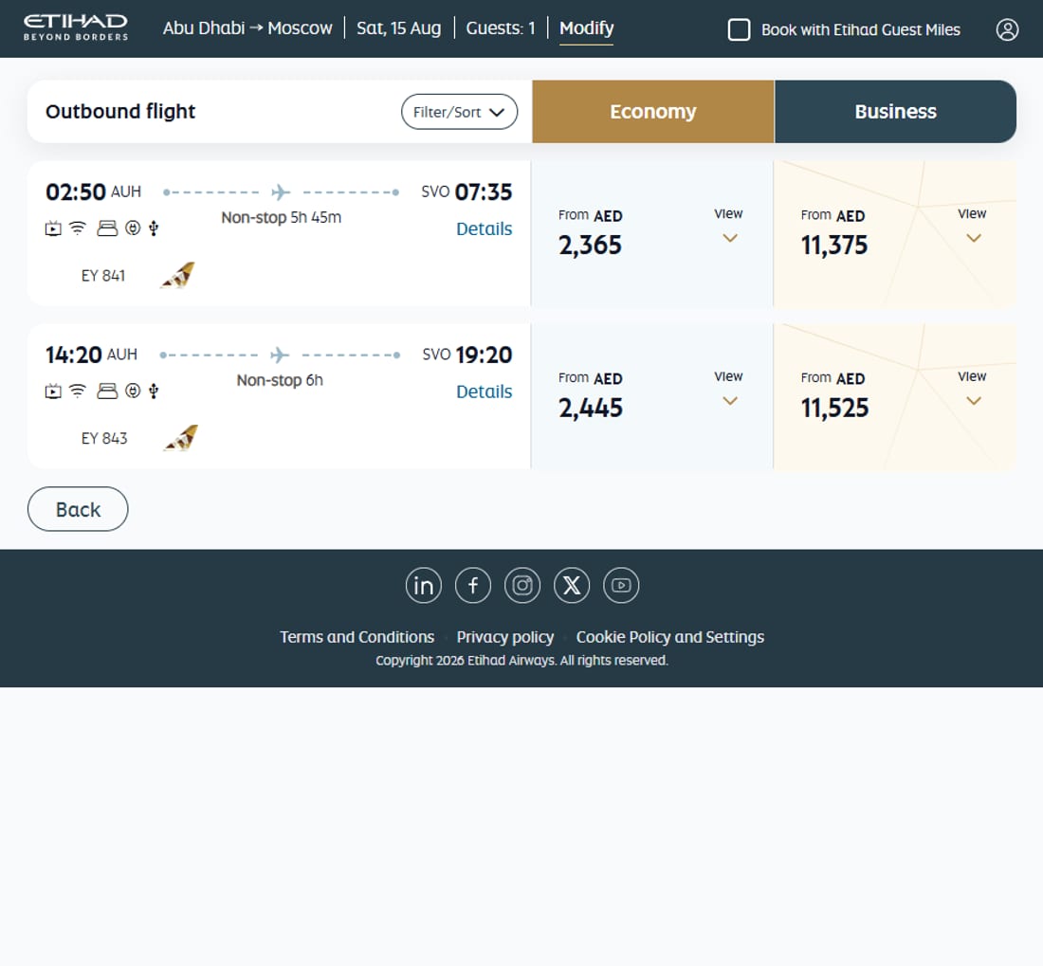The width and height of the screenshot is (1043, 966).
Task: Open Terms and Conditions link
Action: [x=357, y=637]
